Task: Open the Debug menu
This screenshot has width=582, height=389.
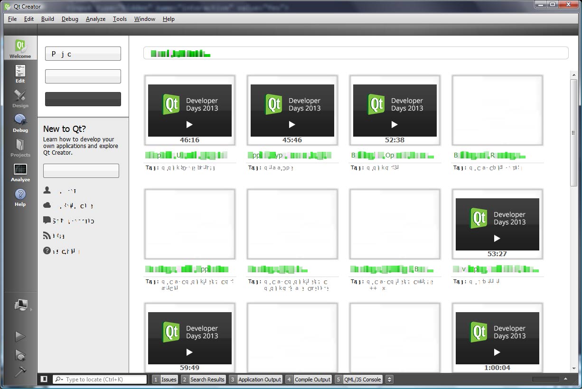Action: pos(70,19)
